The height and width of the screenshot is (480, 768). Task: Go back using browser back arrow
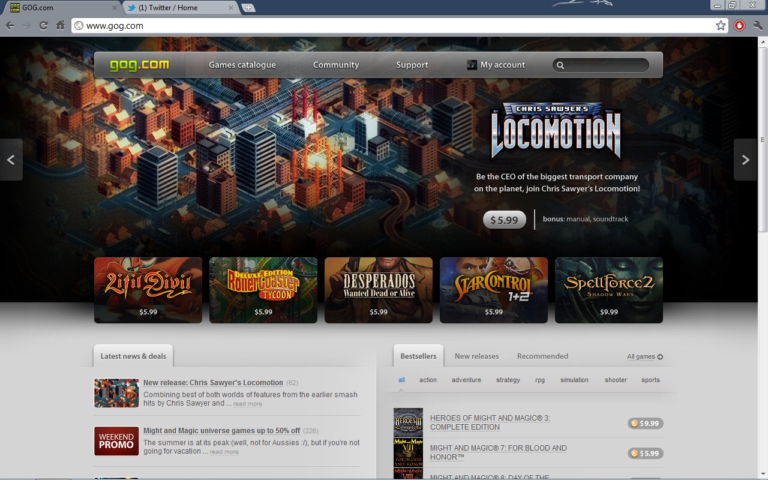[10, 25]
